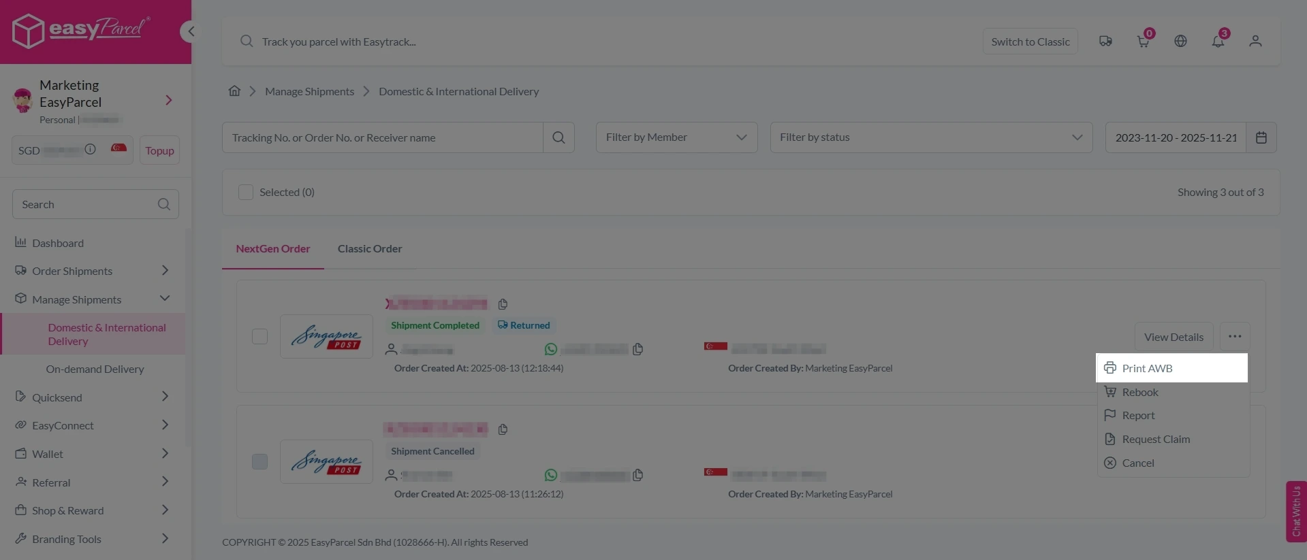This screenshot has width=1307, height=560.
Task: Check the Shipment Cancelled order checkbox
Action: pos(259,462)
